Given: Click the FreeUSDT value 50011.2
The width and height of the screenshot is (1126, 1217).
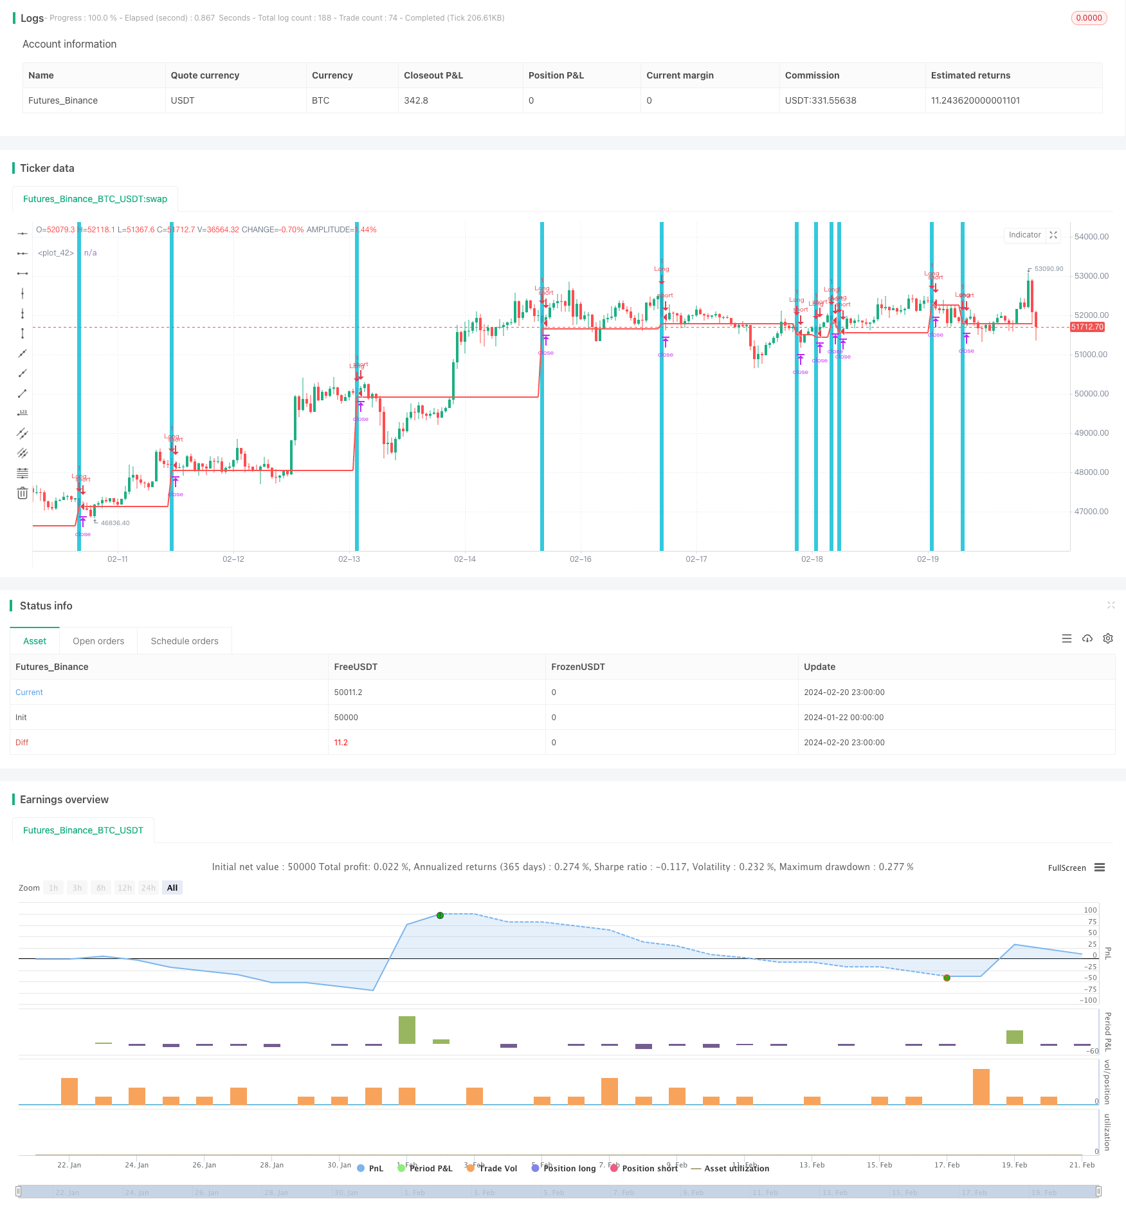Looking at the screenshot, I should (x=348, y=692).
